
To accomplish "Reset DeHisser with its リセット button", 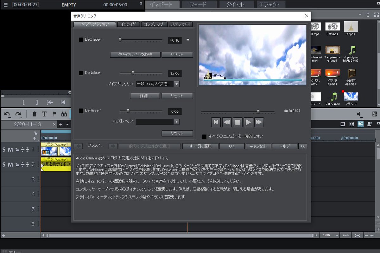I will pyautogui.click(x=177, y=133).
